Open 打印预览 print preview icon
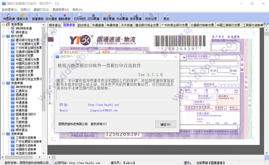The image size is (269, 165). (x=80, y=17)
